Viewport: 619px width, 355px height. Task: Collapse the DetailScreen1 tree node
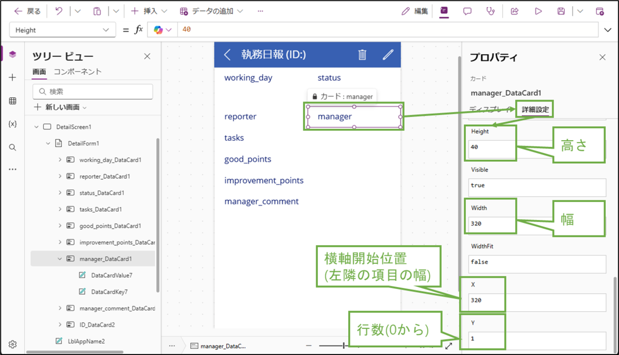pyautogui.click(x=36, y=127)
